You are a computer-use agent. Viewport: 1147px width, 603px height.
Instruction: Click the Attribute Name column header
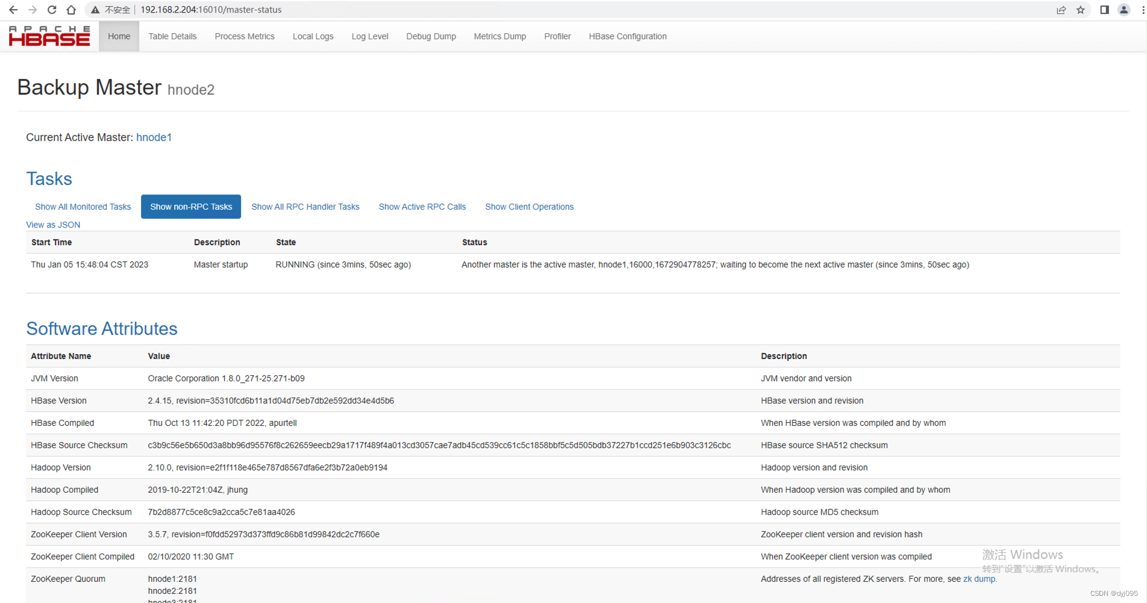(61, 356)
